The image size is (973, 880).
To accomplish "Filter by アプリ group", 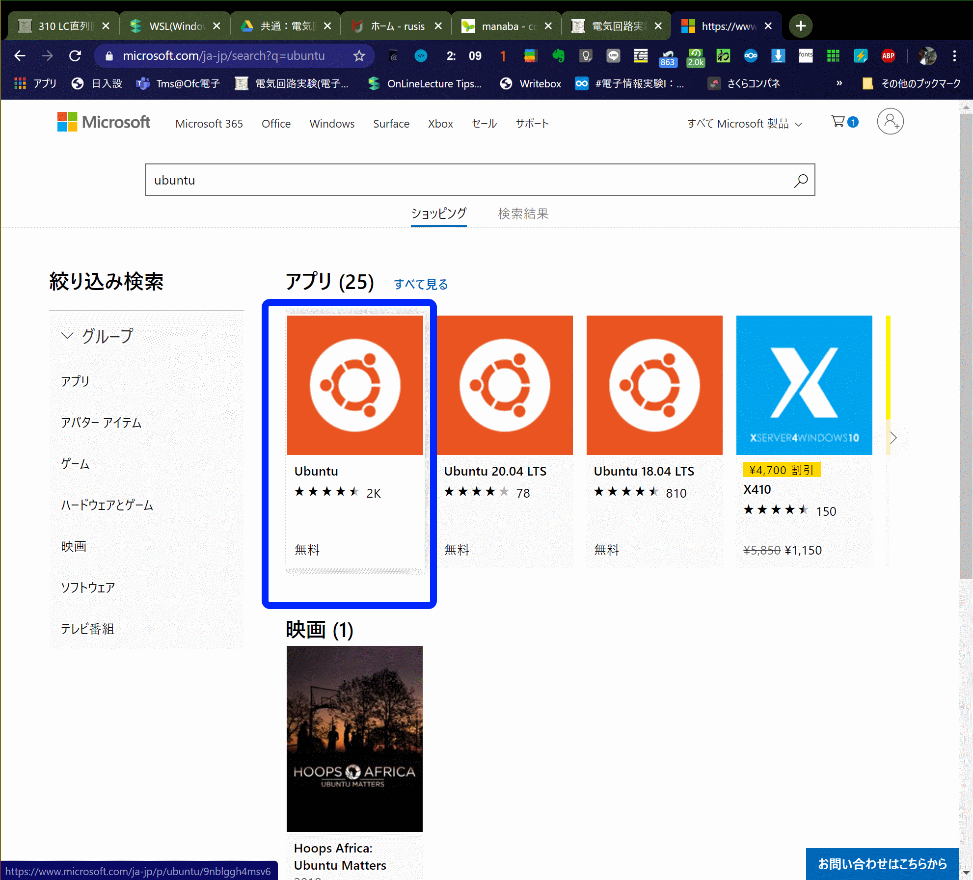I will pyautogui.click(x=76, y=381).
